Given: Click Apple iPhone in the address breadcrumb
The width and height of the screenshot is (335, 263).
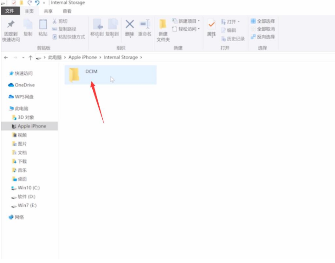Looking at the screenshot, I should [x=83, y=57].
